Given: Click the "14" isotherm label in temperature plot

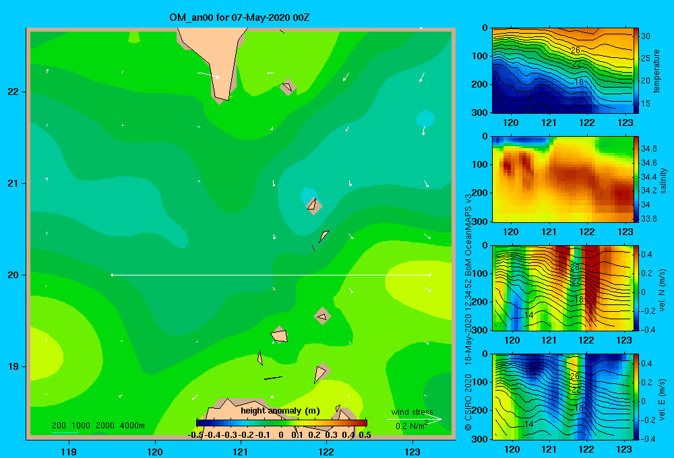Looking at the screenshot, I should (x=528, y=98).
